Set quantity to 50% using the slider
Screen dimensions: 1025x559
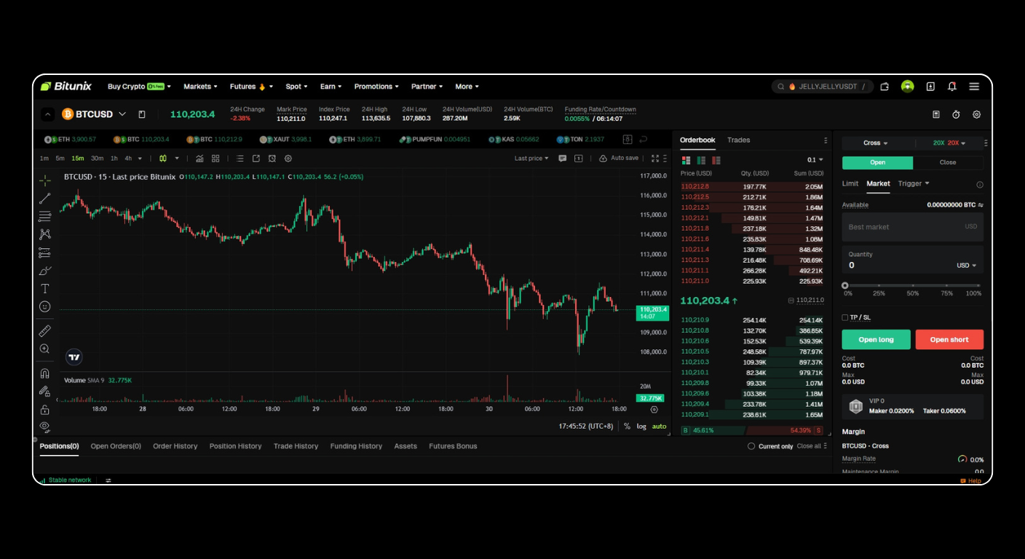[x=913, y=285]
